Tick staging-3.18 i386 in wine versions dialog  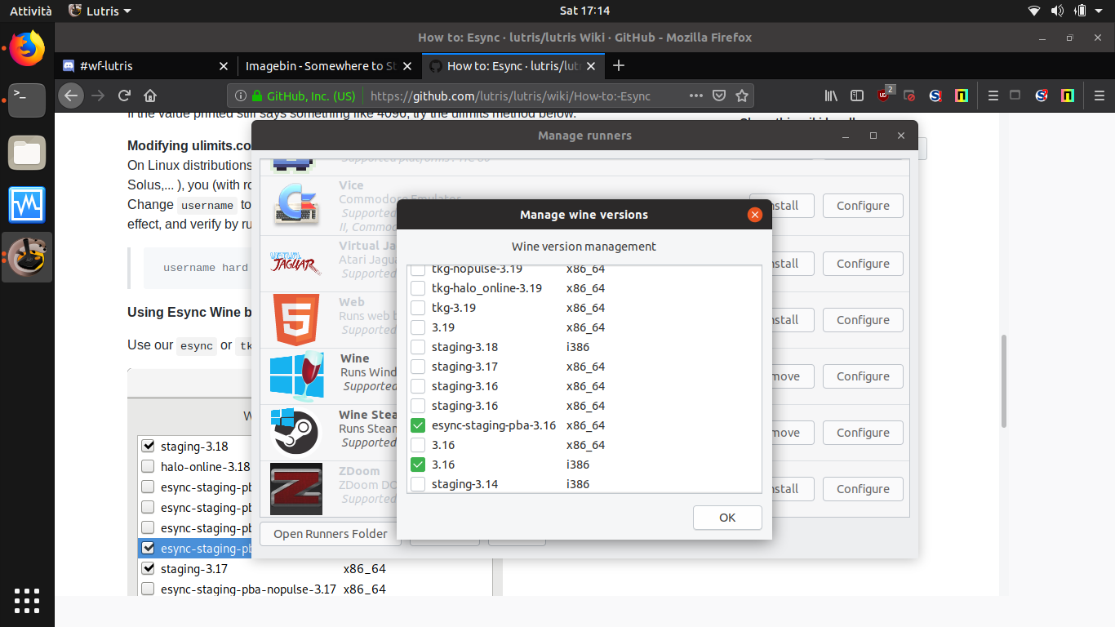point(418,347)
